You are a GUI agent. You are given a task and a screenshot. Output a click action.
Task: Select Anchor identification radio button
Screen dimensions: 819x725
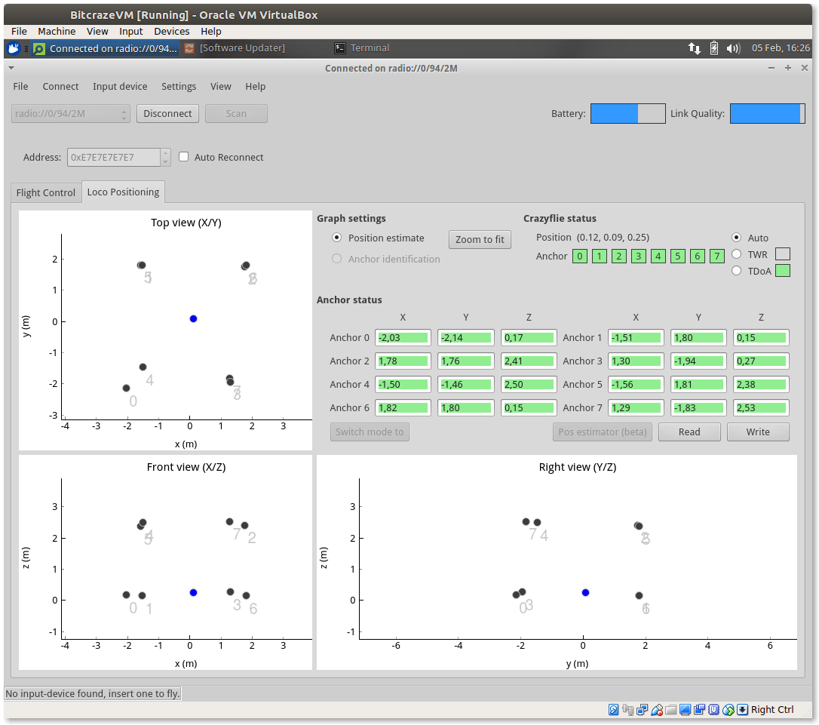(x=337, y=259)
